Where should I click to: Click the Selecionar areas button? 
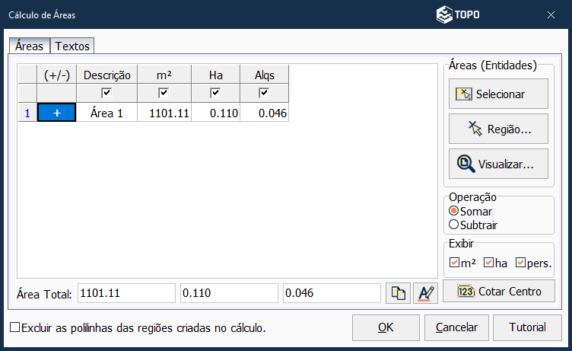(x=498, y=94)
